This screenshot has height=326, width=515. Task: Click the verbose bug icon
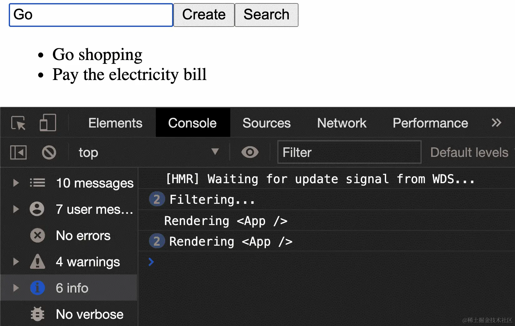(38, 314)
